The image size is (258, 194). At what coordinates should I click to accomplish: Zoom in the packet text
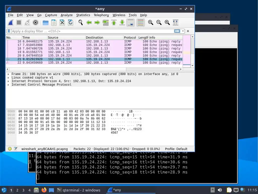(151, 22)
